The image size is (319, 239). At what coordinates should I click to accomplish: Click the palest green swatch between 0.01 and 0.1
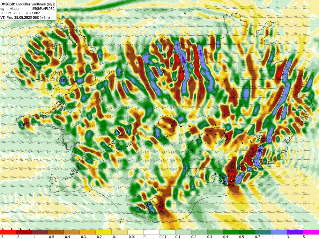[167, 232]
